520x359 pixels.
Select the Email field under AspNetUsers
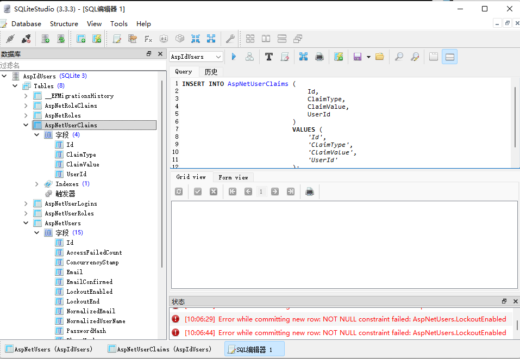74,272
